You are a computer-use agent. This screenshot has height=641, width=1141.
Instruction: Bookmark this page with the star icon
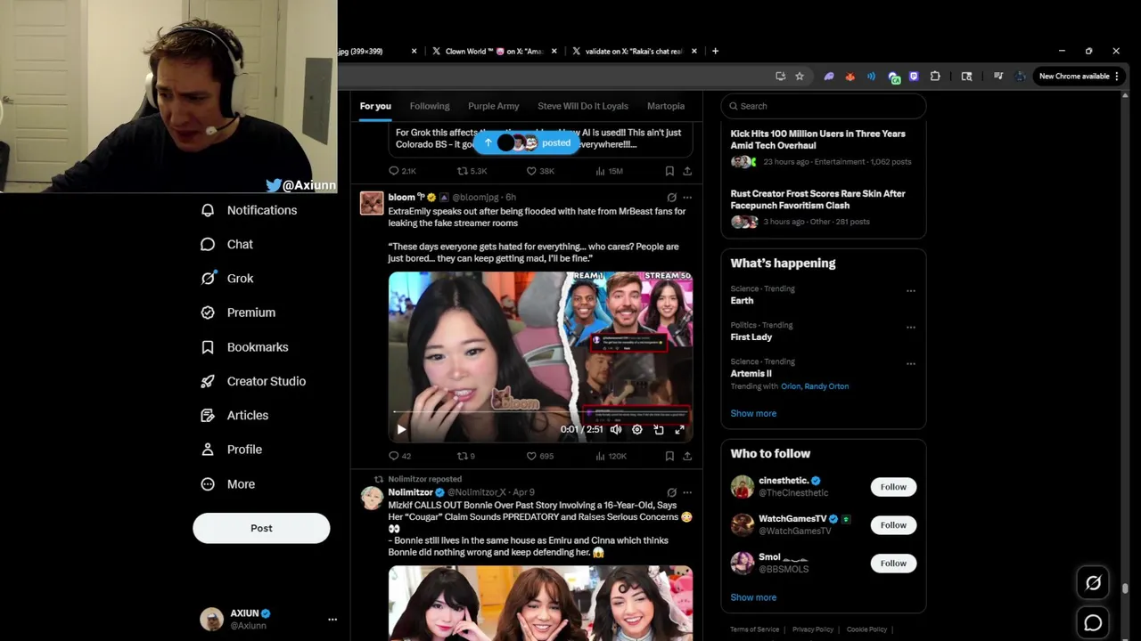coord(800,77)
